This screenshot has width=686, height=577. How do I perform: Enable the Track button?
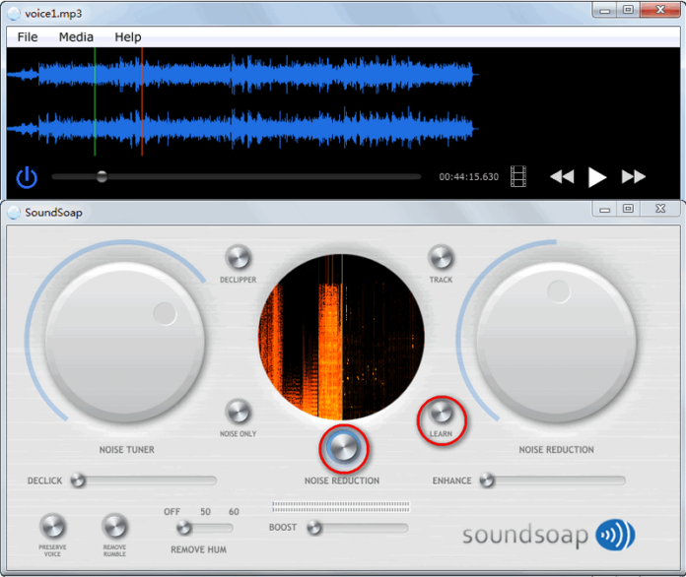pyautogui.click(x=441, y=257)
